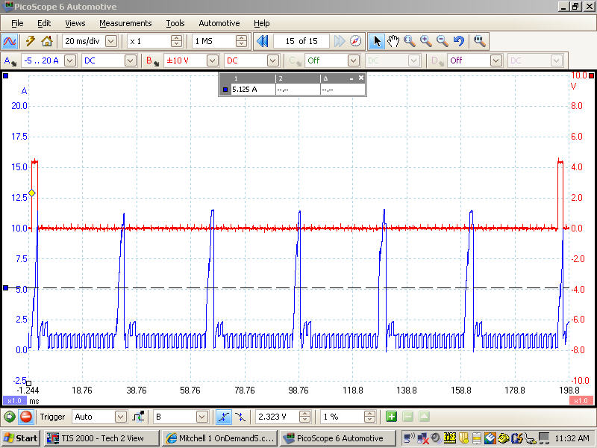This screenshot has height=448, width=597.
Task: Stop capturing with the red Stop button
Action: [26, 417]
